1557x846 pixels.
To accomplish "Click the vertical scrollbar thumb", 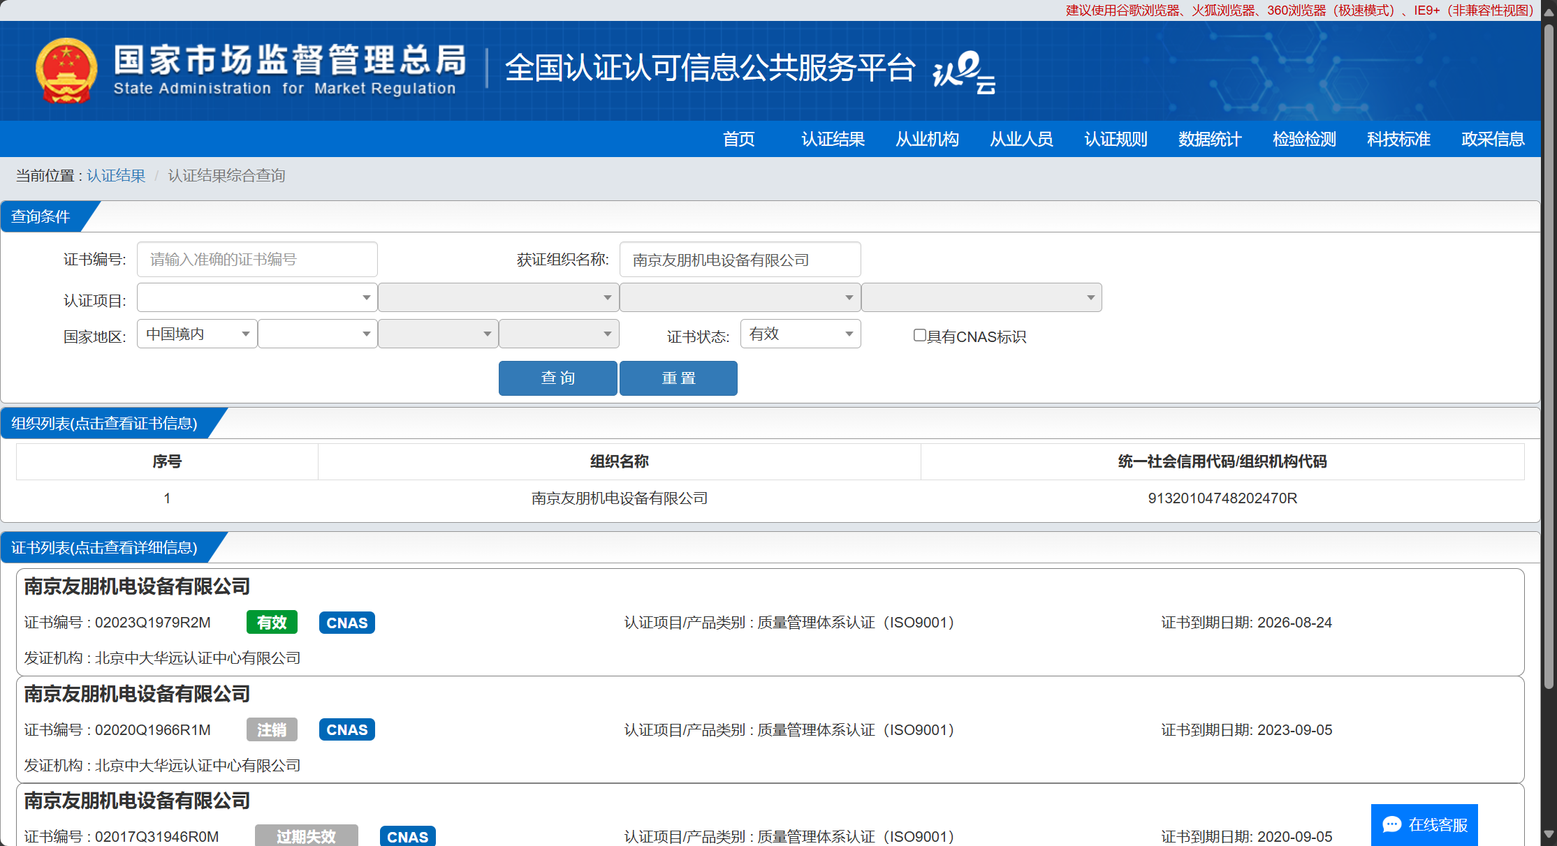I will [1549, 356].
